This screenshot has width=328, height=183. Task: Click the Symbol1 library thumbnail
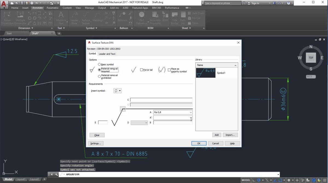click(206, 73)
